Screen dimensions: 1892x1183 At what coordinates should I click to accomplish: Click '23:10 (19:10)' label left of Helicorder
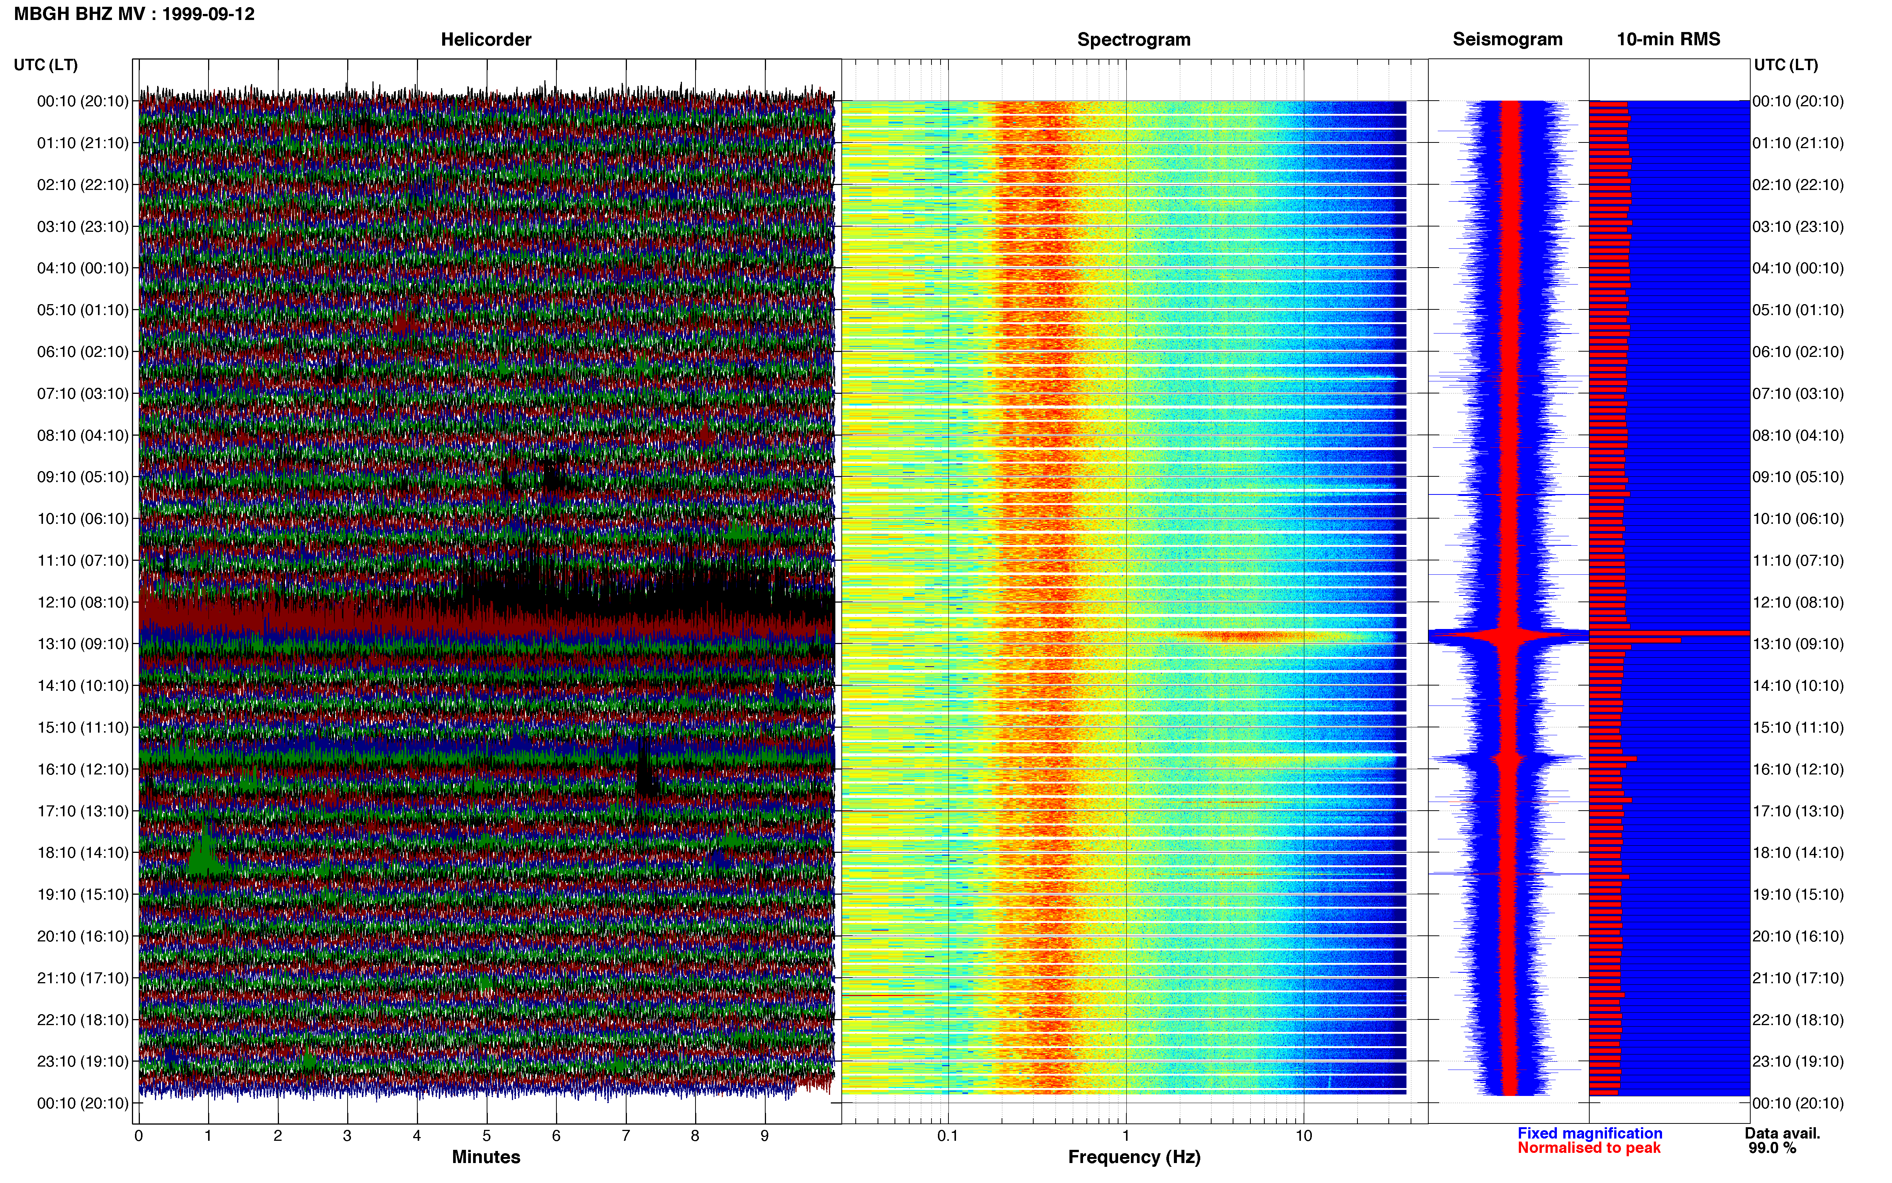pos(83,1062)
